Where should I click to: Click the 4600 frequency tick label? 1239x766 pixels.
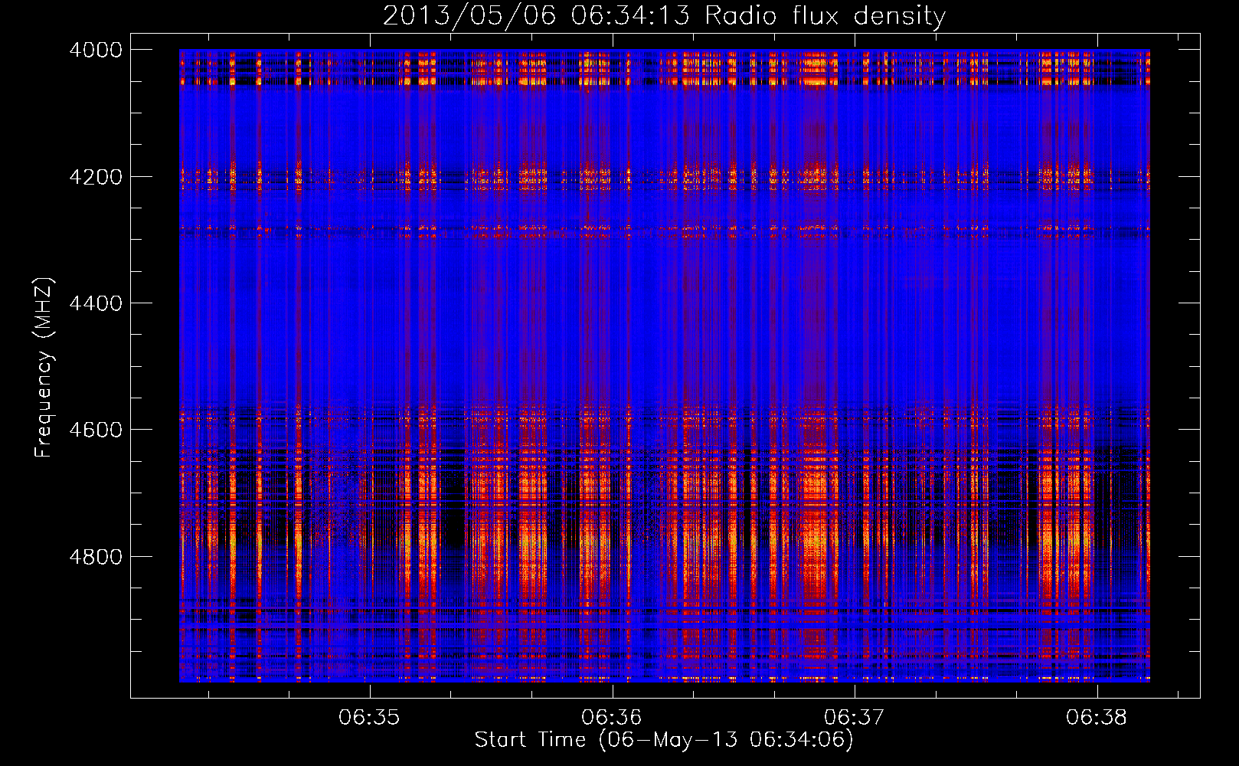point(96,430)
